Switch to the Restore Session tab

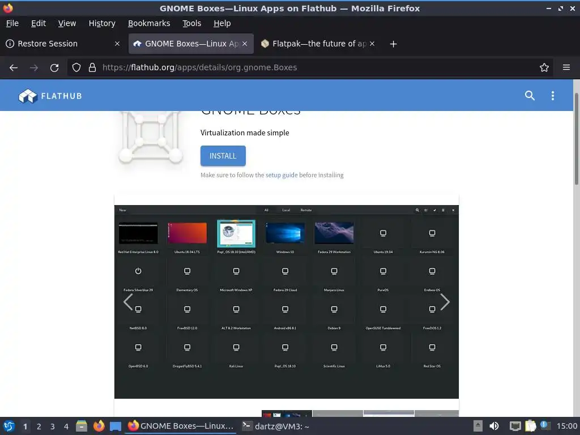tap(63, 44)
